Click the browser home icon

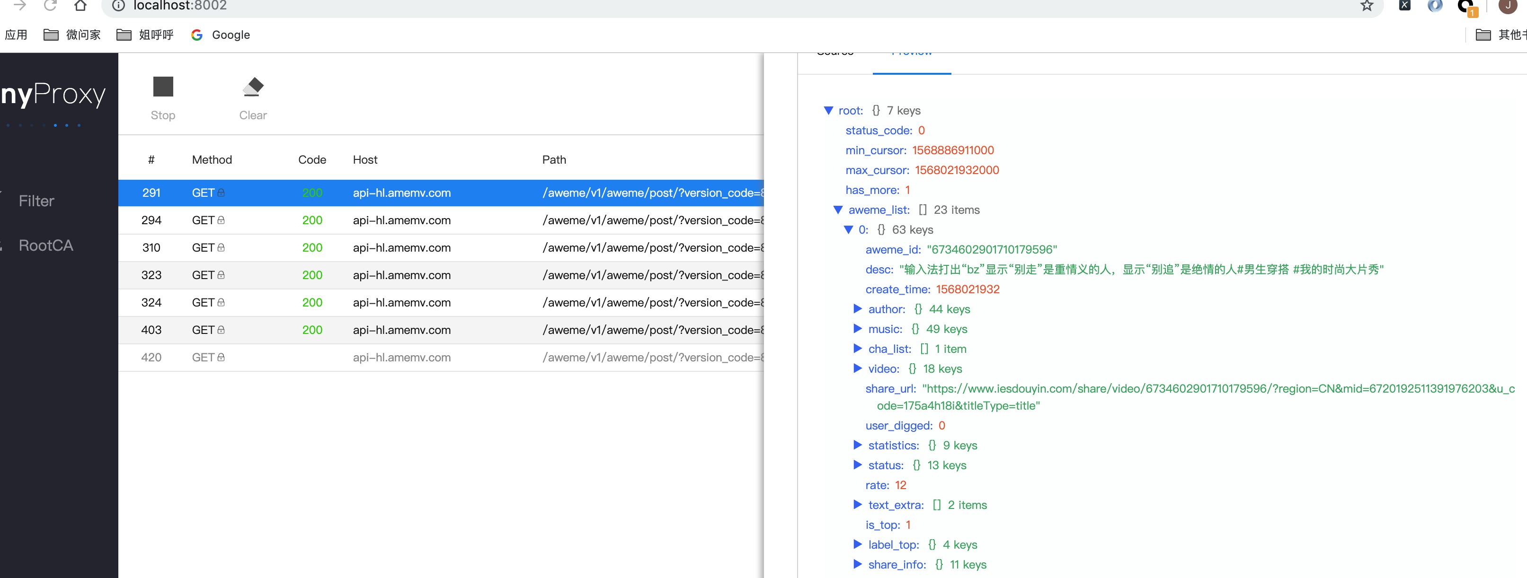pos(80,6)
